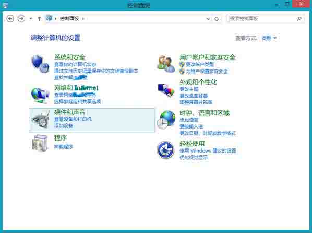Click 添加语言 link

tap(189, 120)
